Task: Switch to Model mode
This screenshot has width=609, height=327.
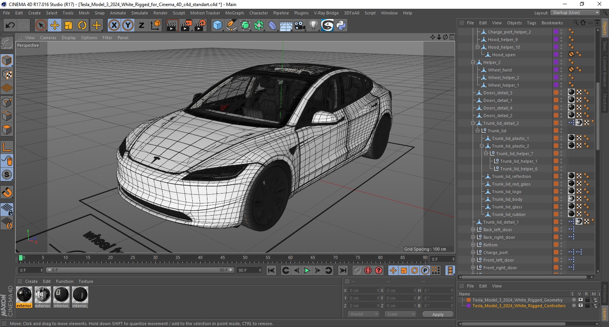Action: pyautogui.click(x=7, y=60)
